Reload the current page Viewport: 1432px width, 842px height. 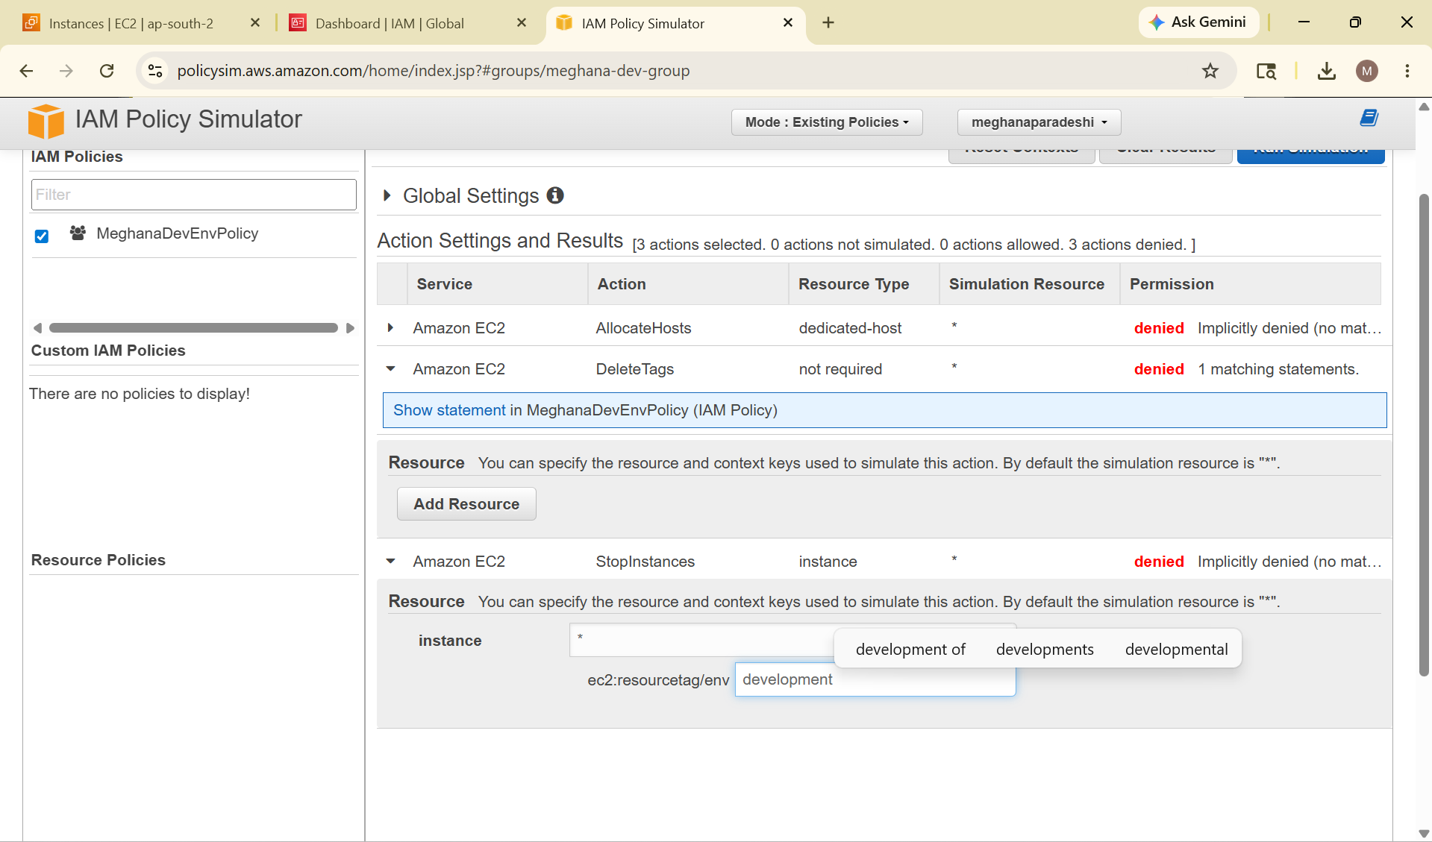(107, 71)
